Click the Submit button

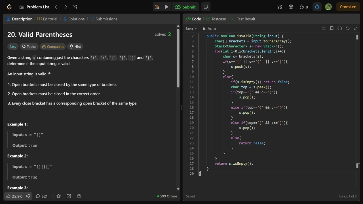pyautogui.click(x=185, y=7)
